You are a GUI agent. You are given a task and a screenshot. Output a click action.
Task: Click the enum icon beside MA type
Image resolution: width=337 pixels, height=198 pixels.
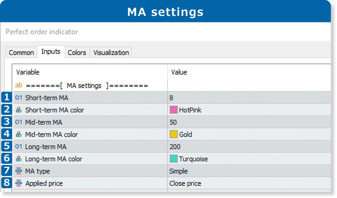point(19,171)
